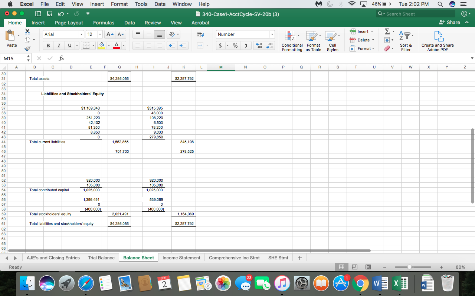Add a new worksheet with the plus button
The height and width of the screenshot is (296, 475).
[300, 258]
